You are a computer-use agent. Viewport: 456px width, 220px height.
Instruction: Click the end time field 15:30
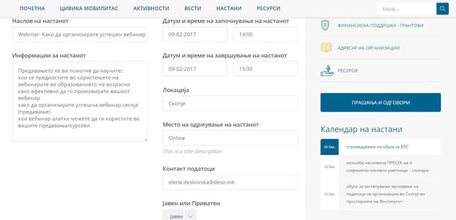tap(265, 69)
